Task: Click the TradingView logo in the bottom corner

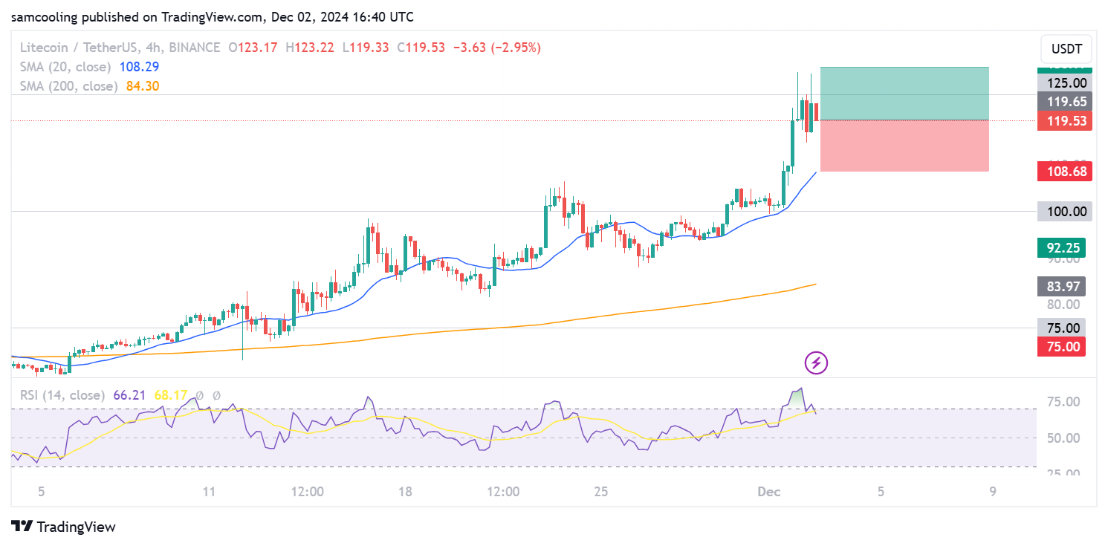Action: tap(63, 527)
